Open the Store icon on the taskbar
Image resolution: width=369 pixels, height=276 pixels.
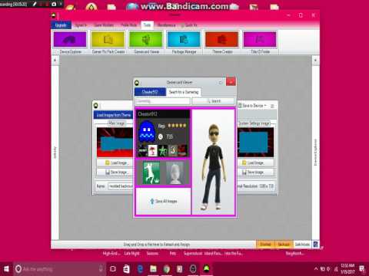click(x=126, y=269)
